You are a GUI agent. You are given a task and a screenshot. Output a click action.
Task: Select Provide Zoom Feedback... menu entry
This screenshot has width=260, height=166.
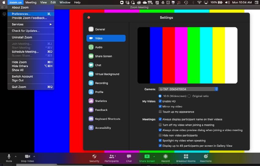(x=31, y=18)
